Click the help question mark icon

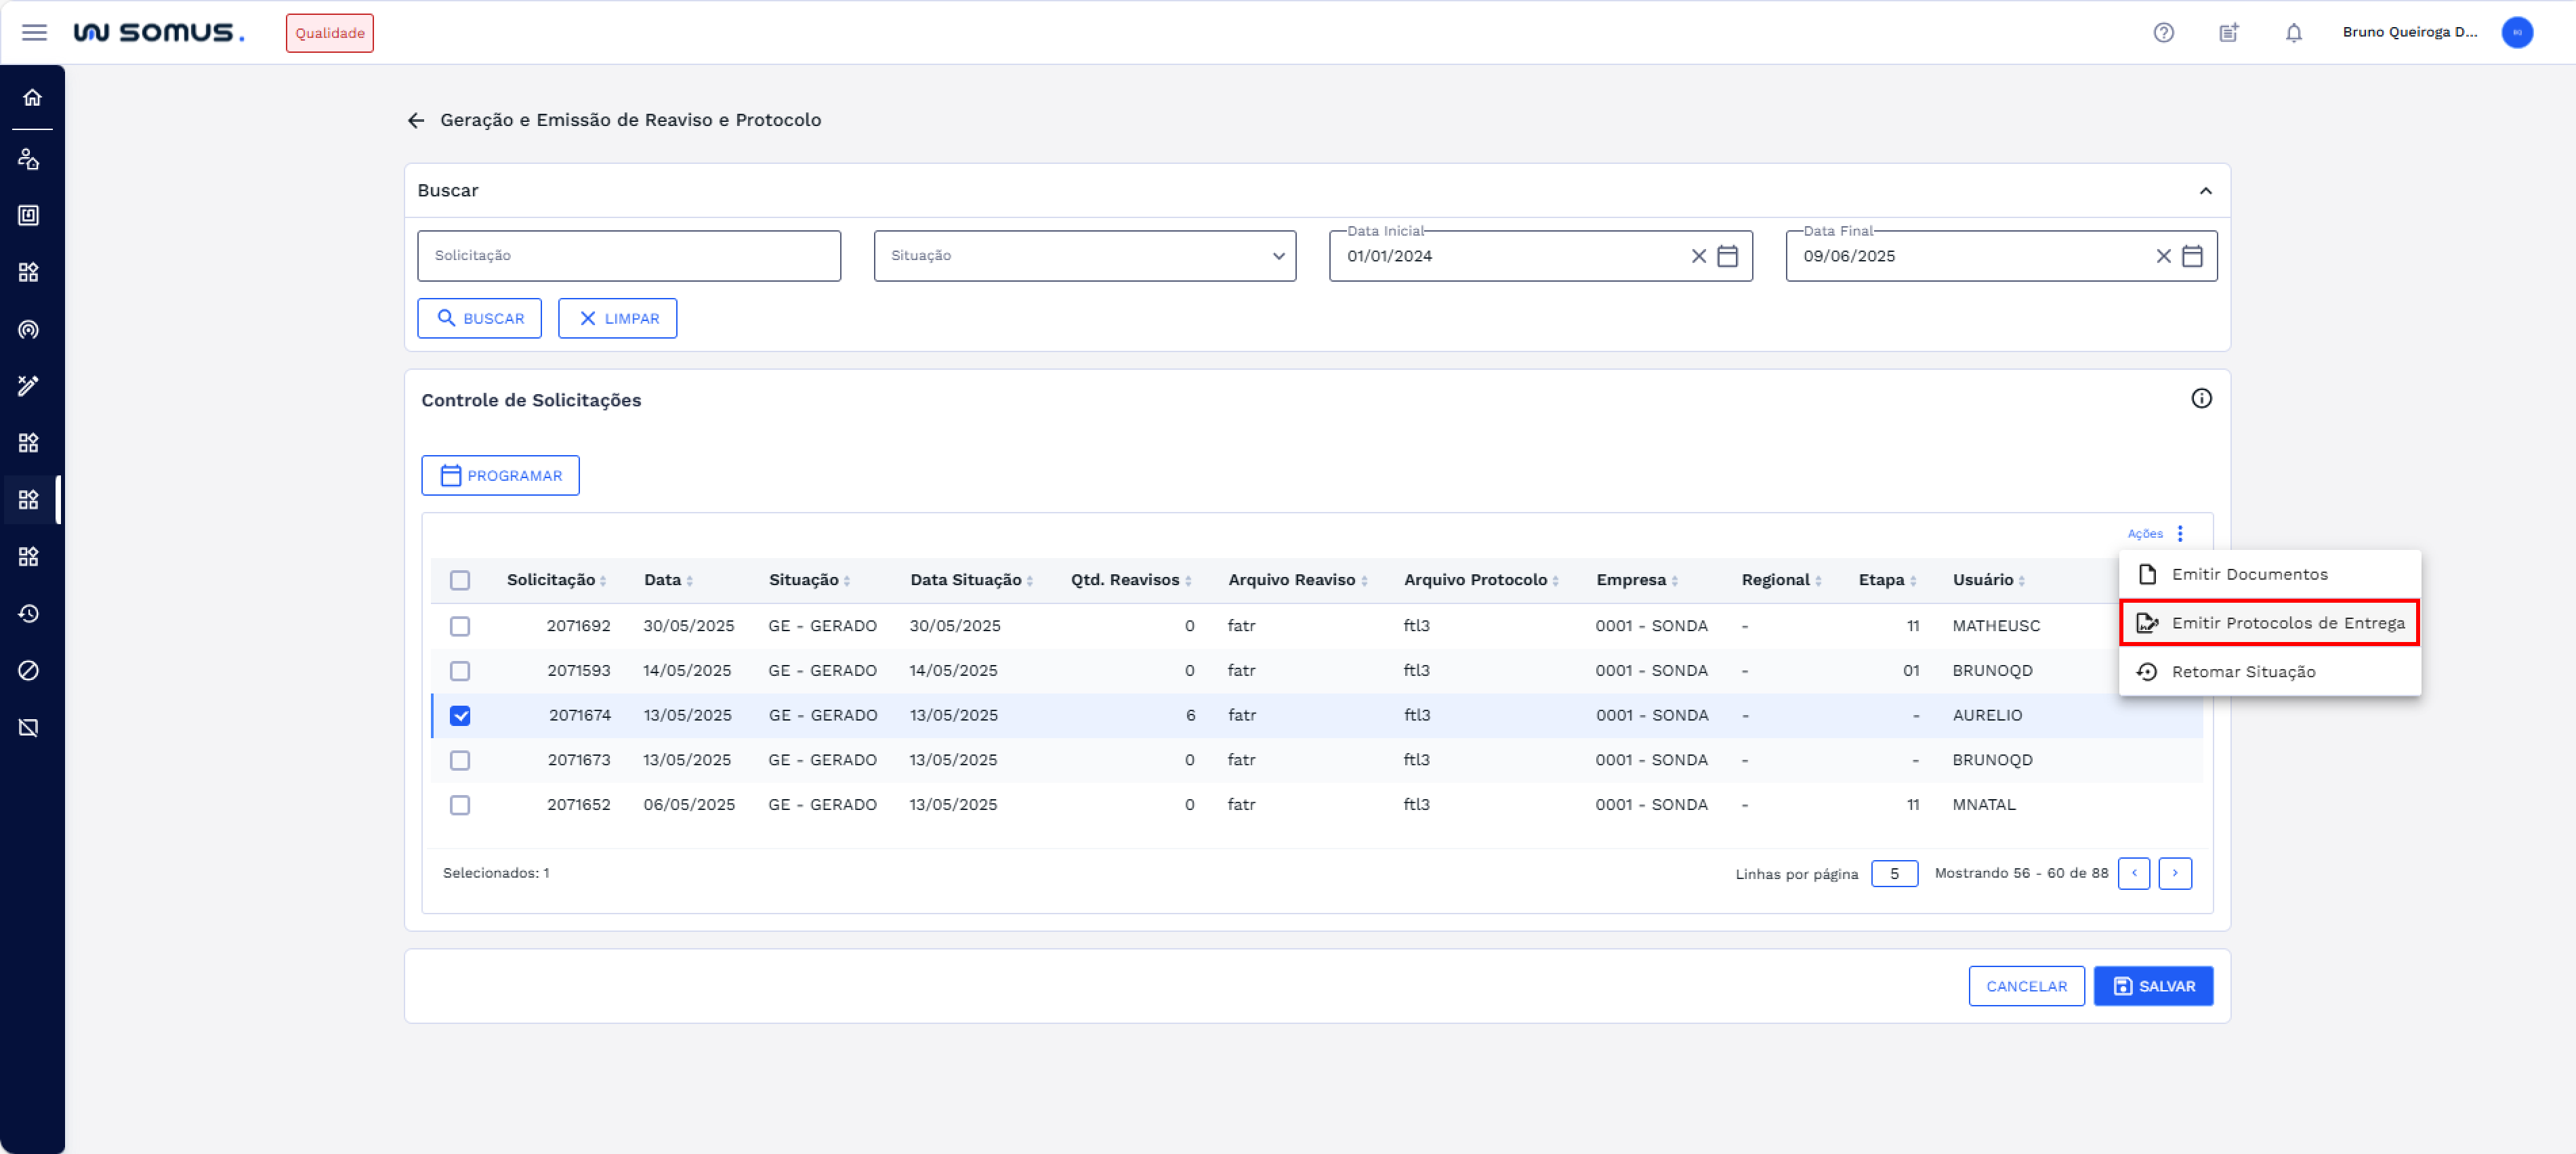pos(2163,32)
